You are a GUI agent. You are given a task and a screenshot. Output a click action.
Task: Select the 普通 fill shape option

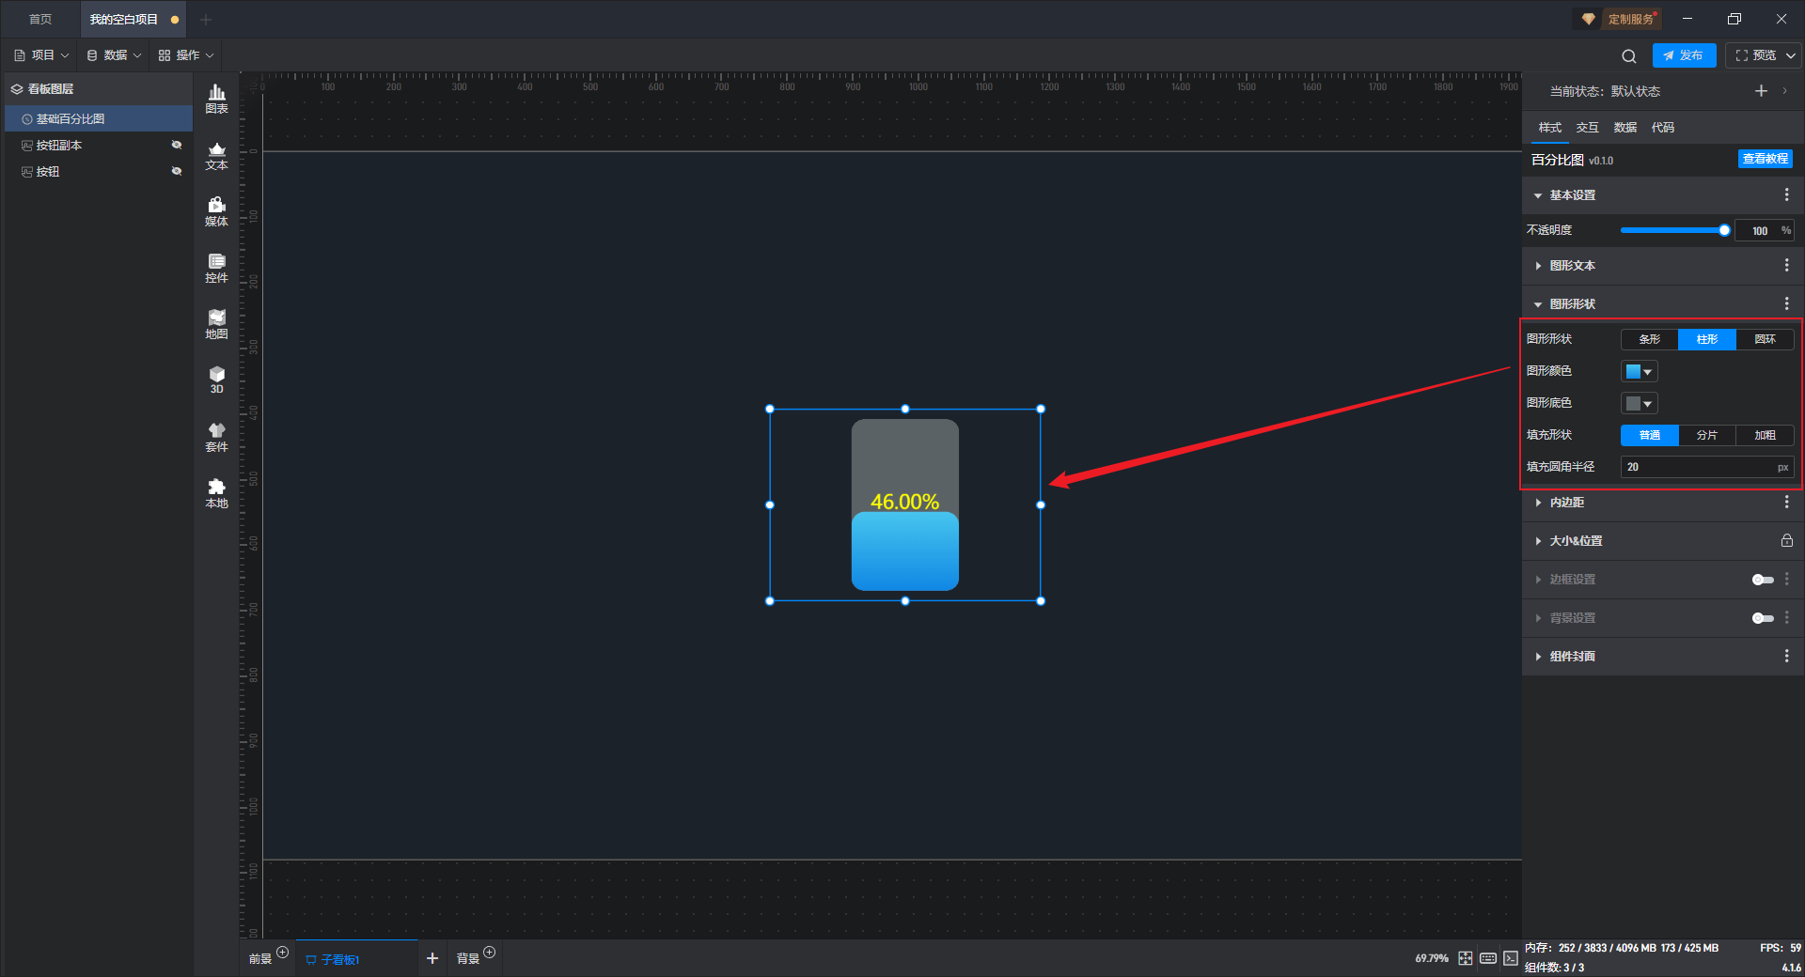click(1650, 435)
